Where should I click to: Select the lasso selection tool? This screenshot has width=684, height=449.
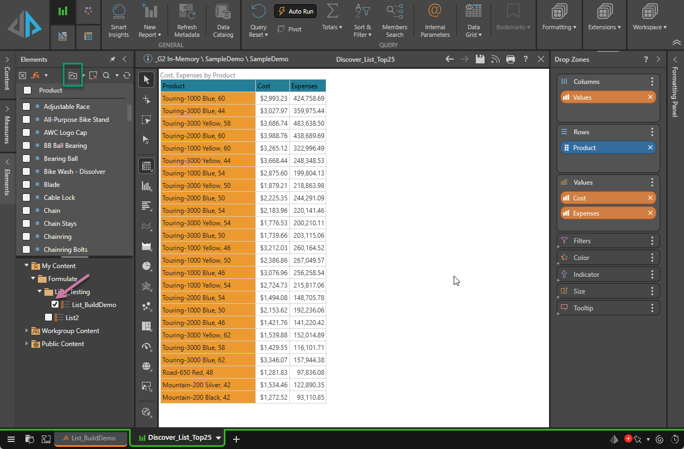[146, 119]
